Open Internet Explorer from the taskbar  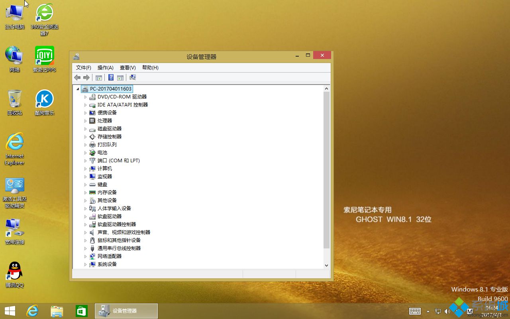(32, 311)
